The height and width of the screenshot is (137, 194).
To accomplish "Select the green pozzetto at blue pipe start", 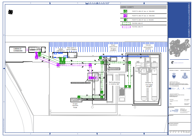I will [x=100, y=58].
